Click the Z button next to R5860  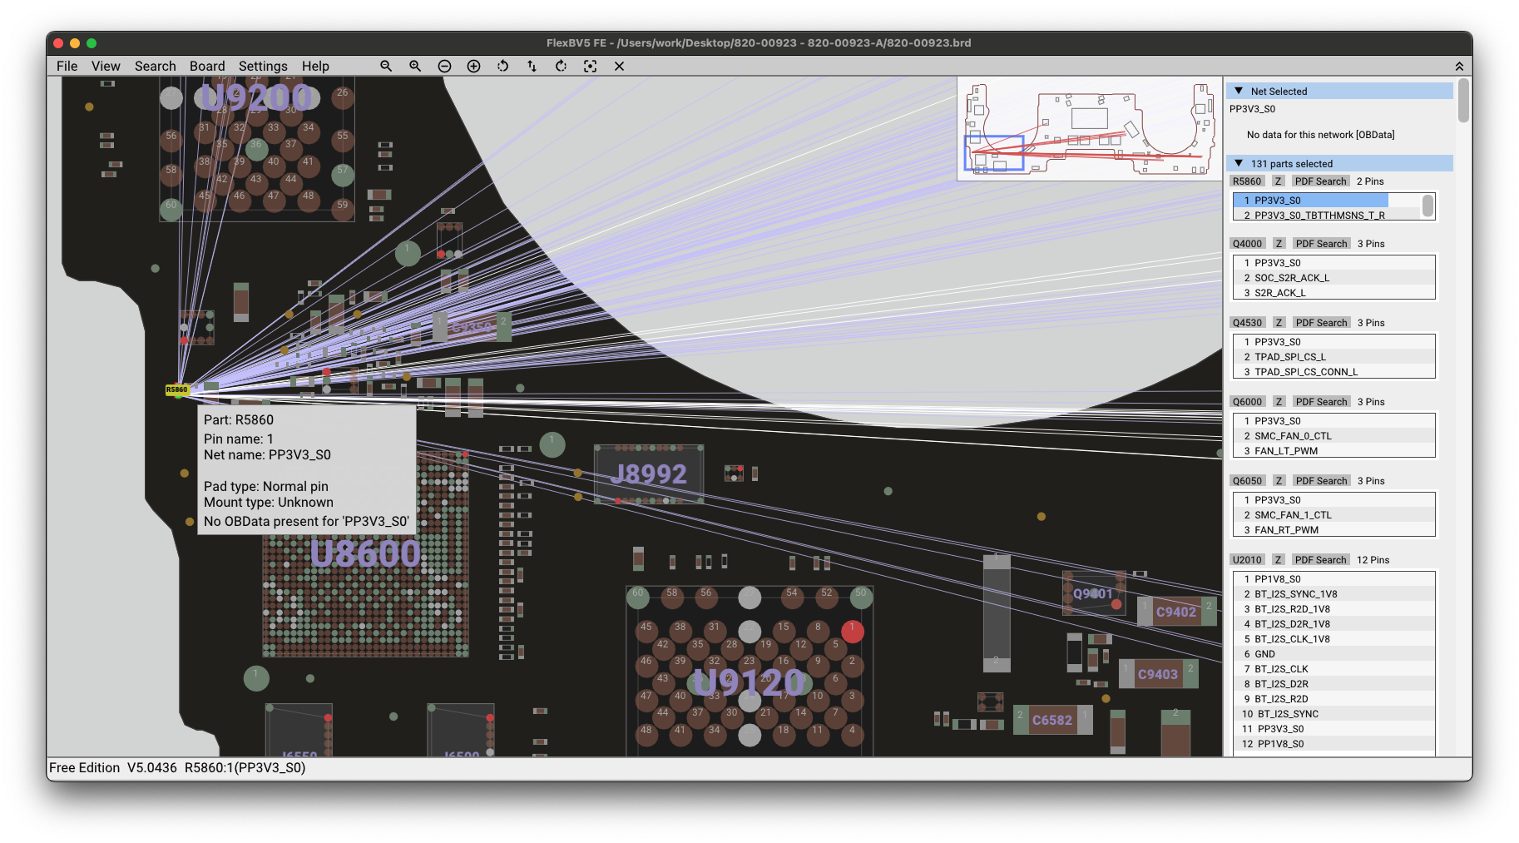point(1279,181)
